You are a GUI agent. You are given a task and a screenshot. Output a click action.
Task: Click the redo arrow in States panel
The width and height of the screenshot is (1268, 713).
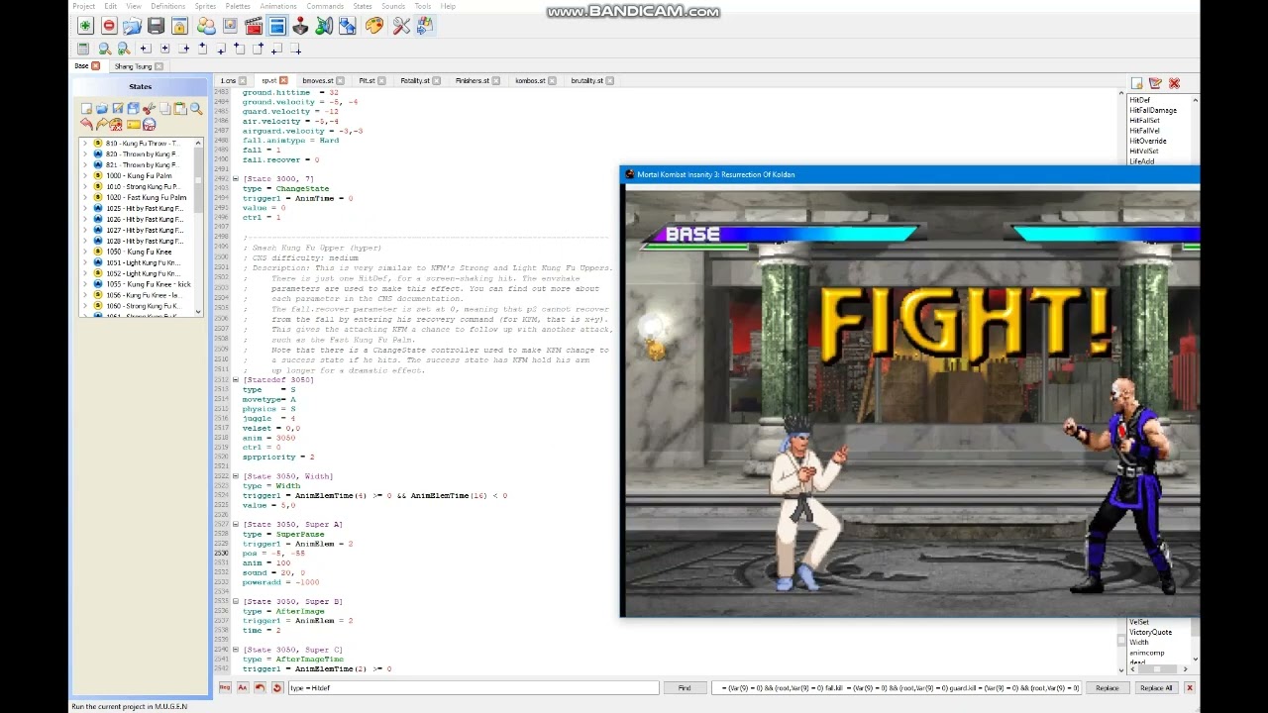[x=101, y=125]
